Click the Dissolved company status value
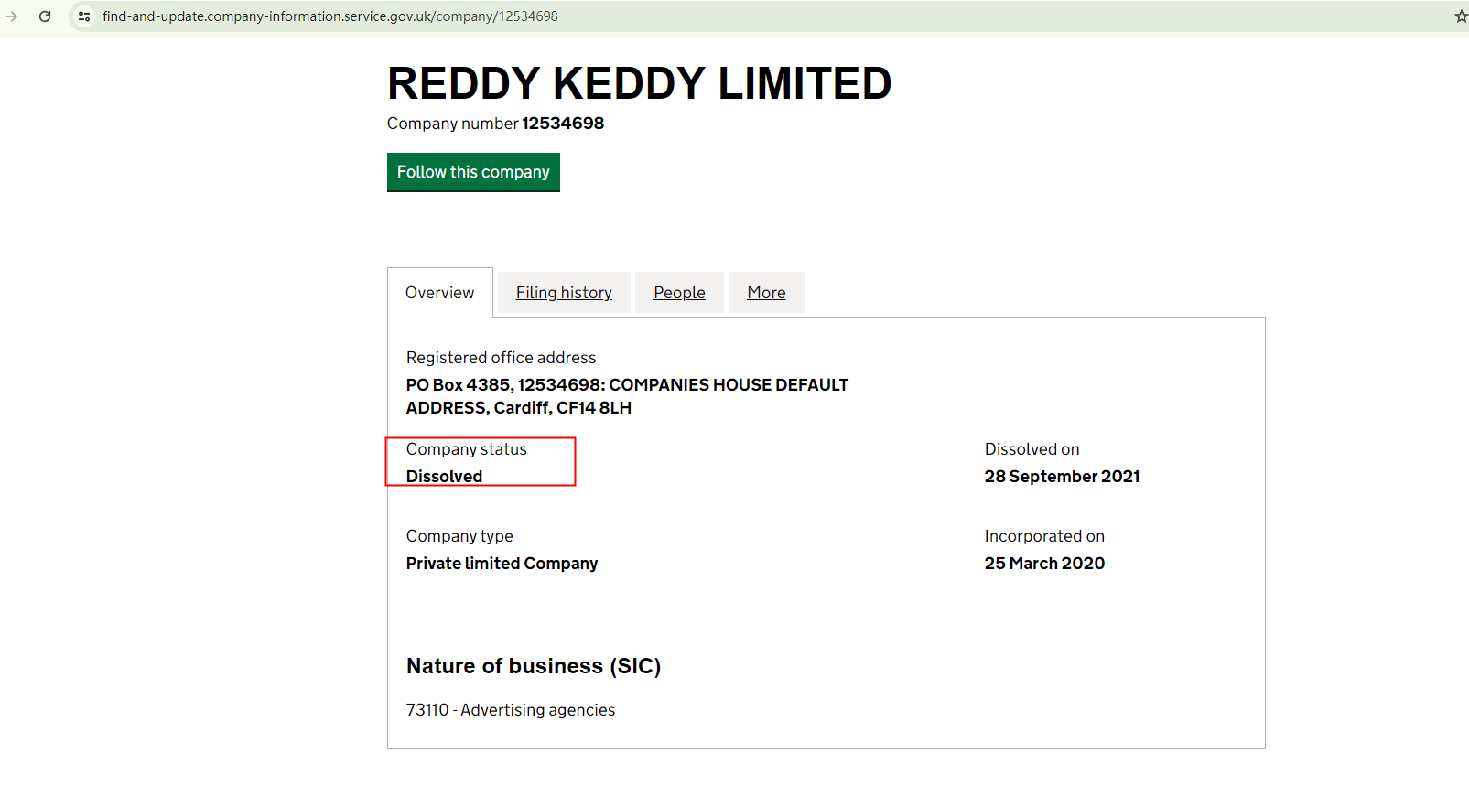The height and width of the screenshot is (807, 1469). point(444,477)
